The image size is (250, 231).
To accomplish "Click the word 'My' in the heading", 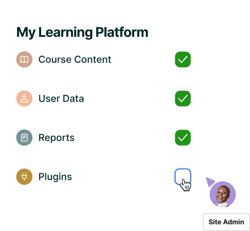I will (x=26, y=33).
